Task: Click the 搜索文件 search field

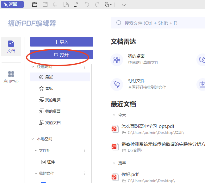Action: tap(158, 23)
